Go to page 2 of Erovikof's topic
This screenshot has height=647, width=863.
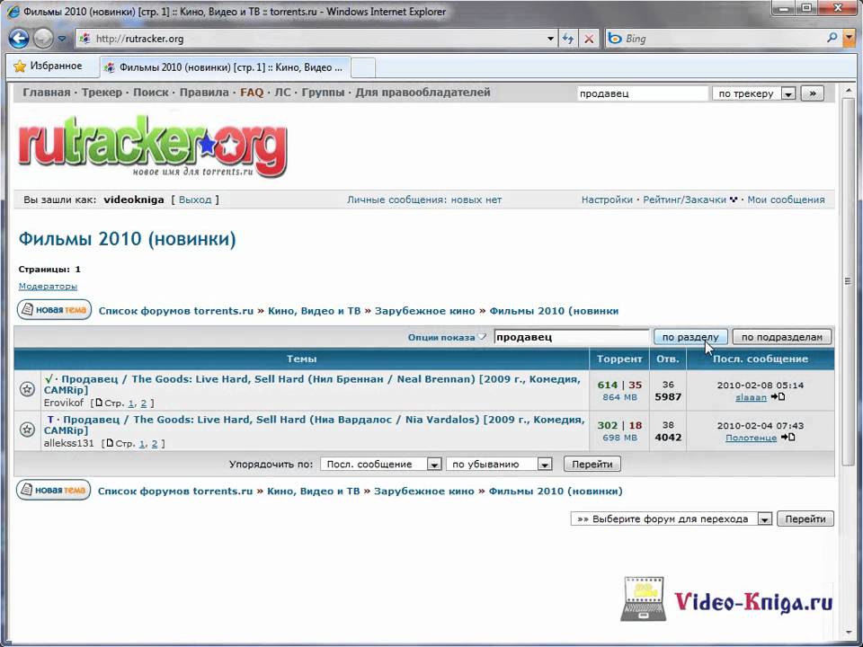click(144, 403)
